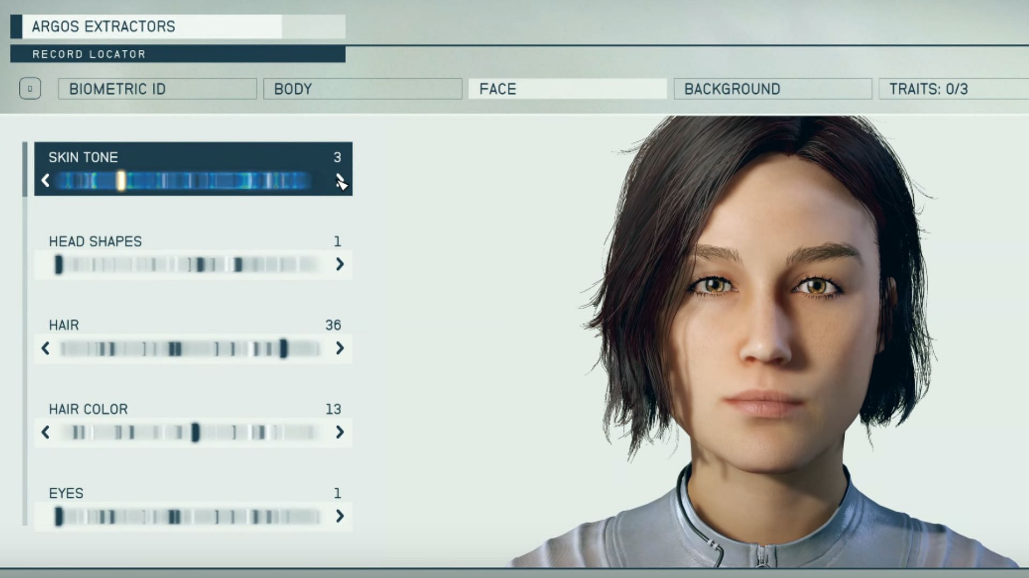Advance Head Shapes with right arrow
Image resolution: width=1029 pixels, height=578 pixels.
point(340,264)
